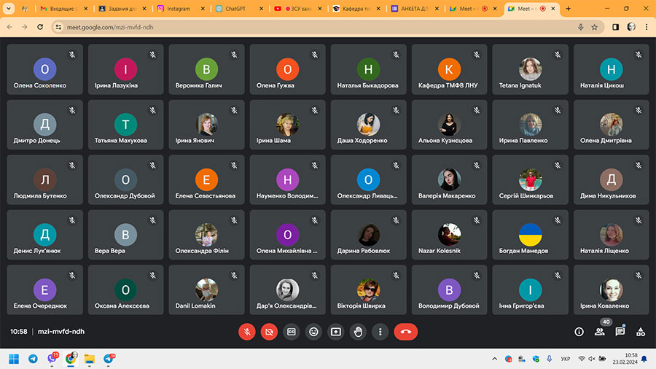Open the Windows Start menu

point(14,359)
